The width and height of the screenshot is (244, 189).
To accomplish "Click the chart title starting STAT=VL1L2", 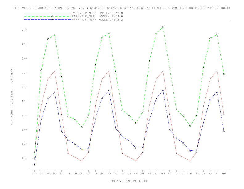I will coord(121,8).
